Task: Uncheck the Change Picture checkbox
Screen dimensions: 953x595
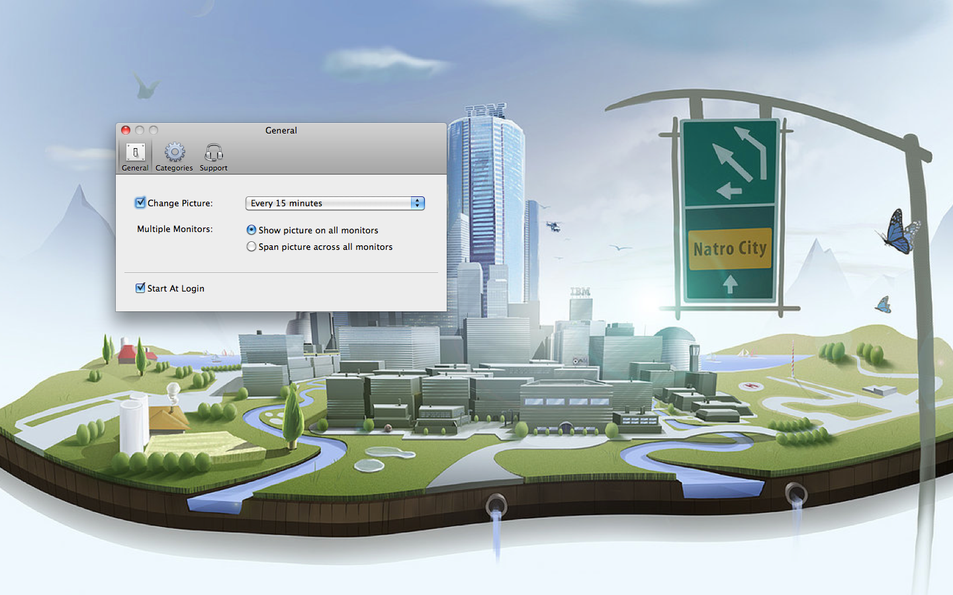Action: (x=140, y=203)
